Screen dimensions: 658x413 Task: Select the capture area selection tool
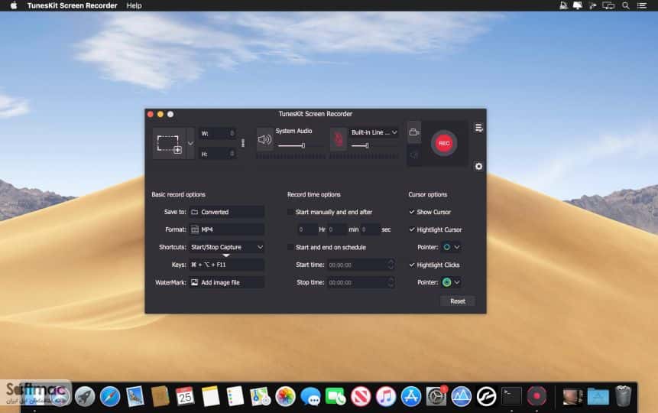point(169,143)
